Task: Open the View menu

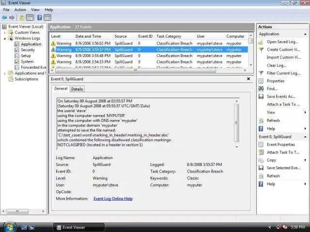Action: [35, 10]
